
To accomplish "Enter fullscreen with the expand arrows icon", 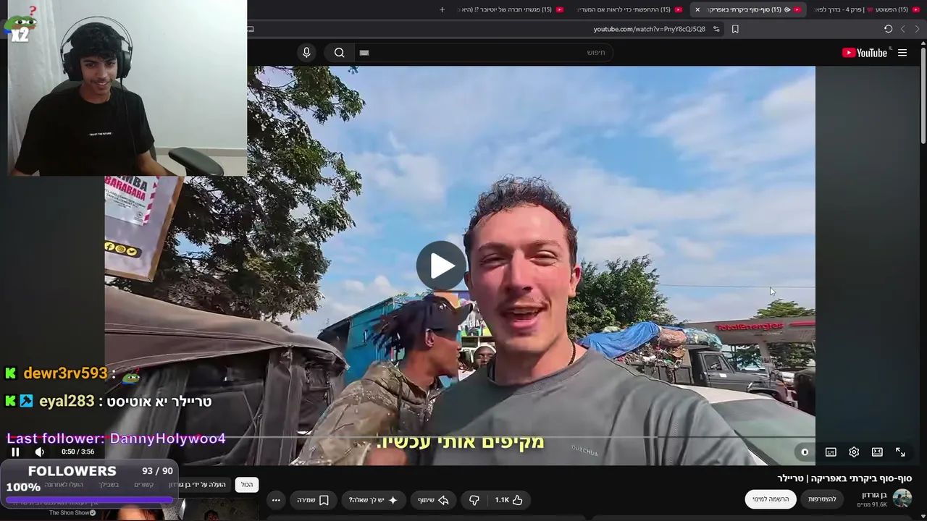I will pos(900,452).
